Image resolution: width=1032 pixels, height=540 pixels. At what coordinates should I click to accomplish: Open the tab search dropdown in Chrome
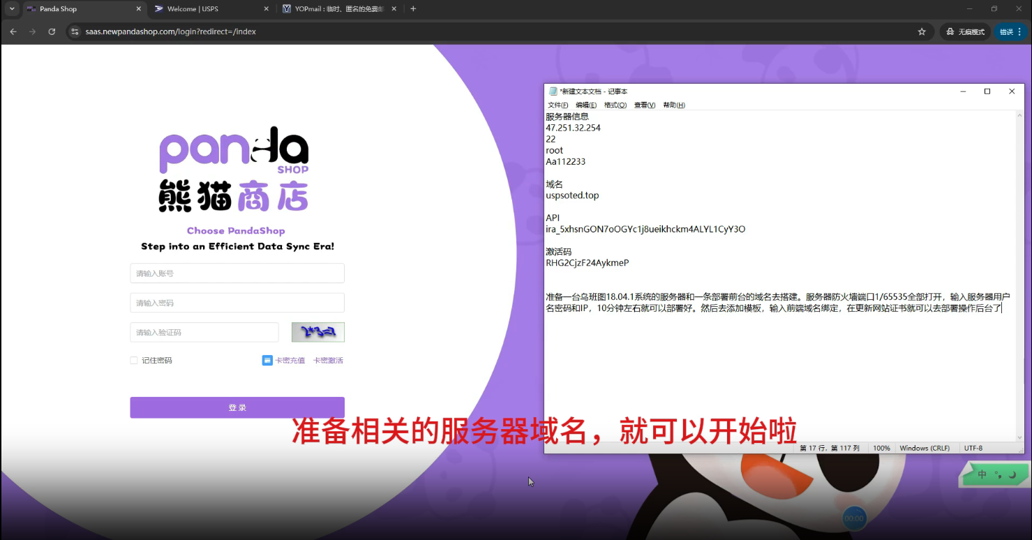[12, 9]
